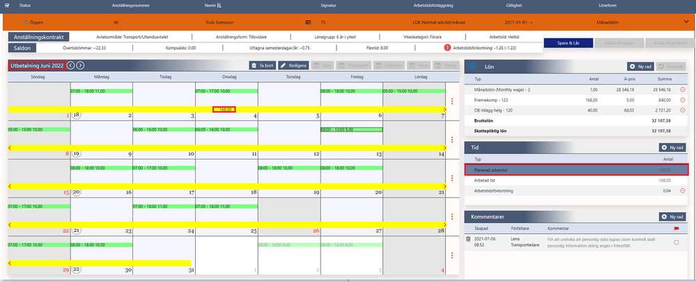This screenshot has height=282, width=696.
Task: Select faded shift 08:00 - 16:00 8,00
Action: pyautogui.click(x=289, y=244)
